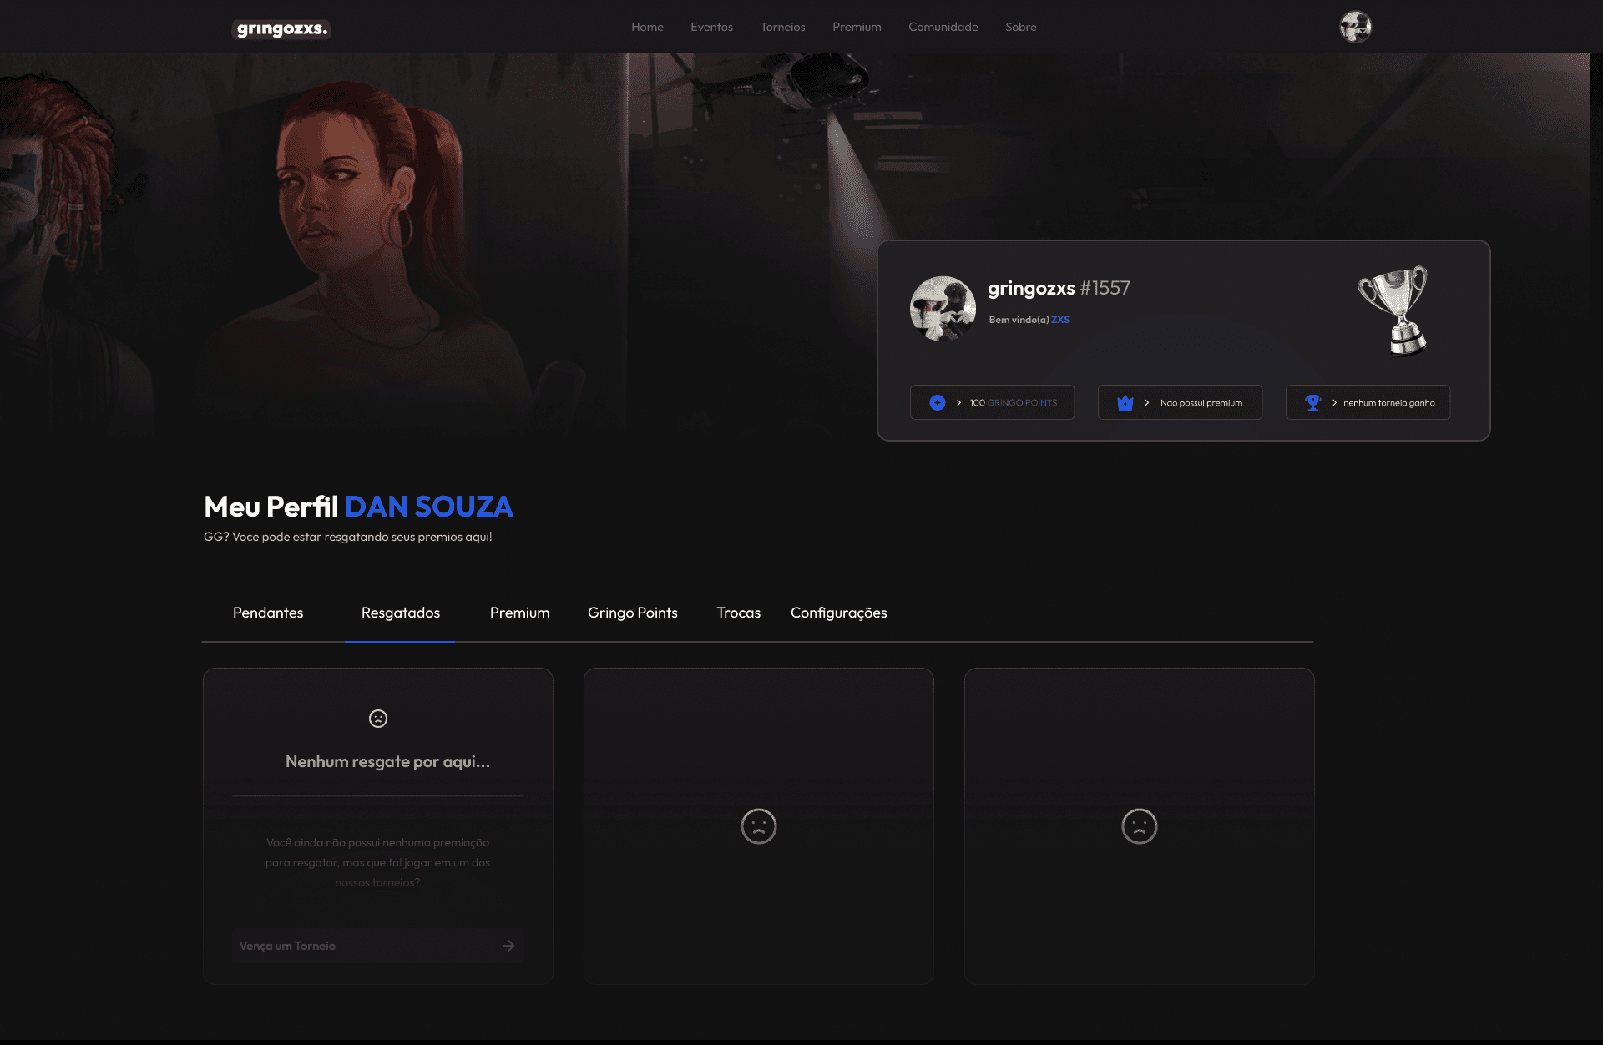
Task: Click sad face icon above 'Nenhum resgate'
Action: [377, 719]
